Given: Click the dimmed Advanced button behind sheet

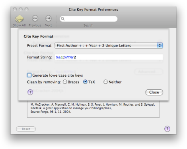Looking at the screenshot, I should [x=148, y=72].
